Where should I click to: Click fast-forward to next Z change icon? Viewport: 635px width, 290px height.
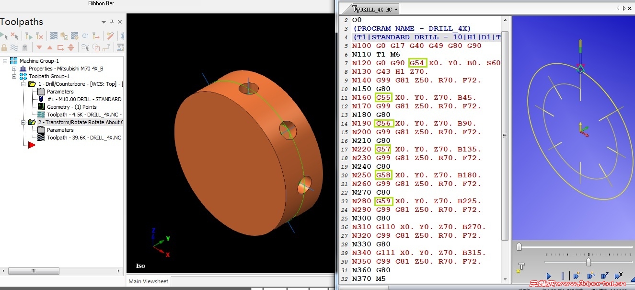(605, 276)
